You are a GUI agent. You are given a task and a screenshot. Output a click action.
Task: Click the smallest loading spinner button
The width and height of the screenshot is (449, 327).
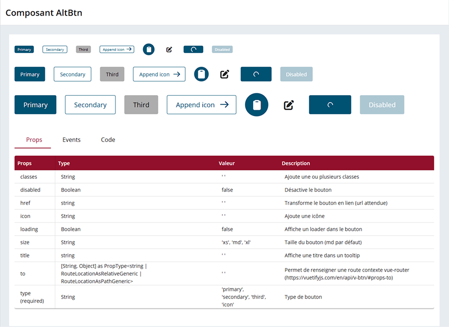193,50
